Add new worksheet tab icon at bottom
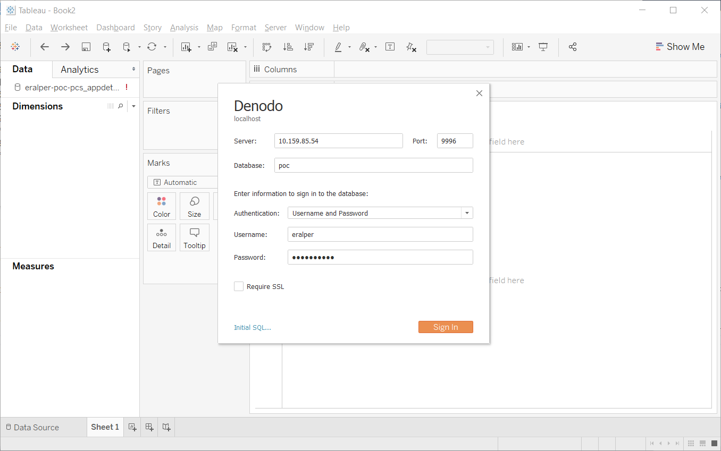Viewport: 721px width, 451px height. 132,427
